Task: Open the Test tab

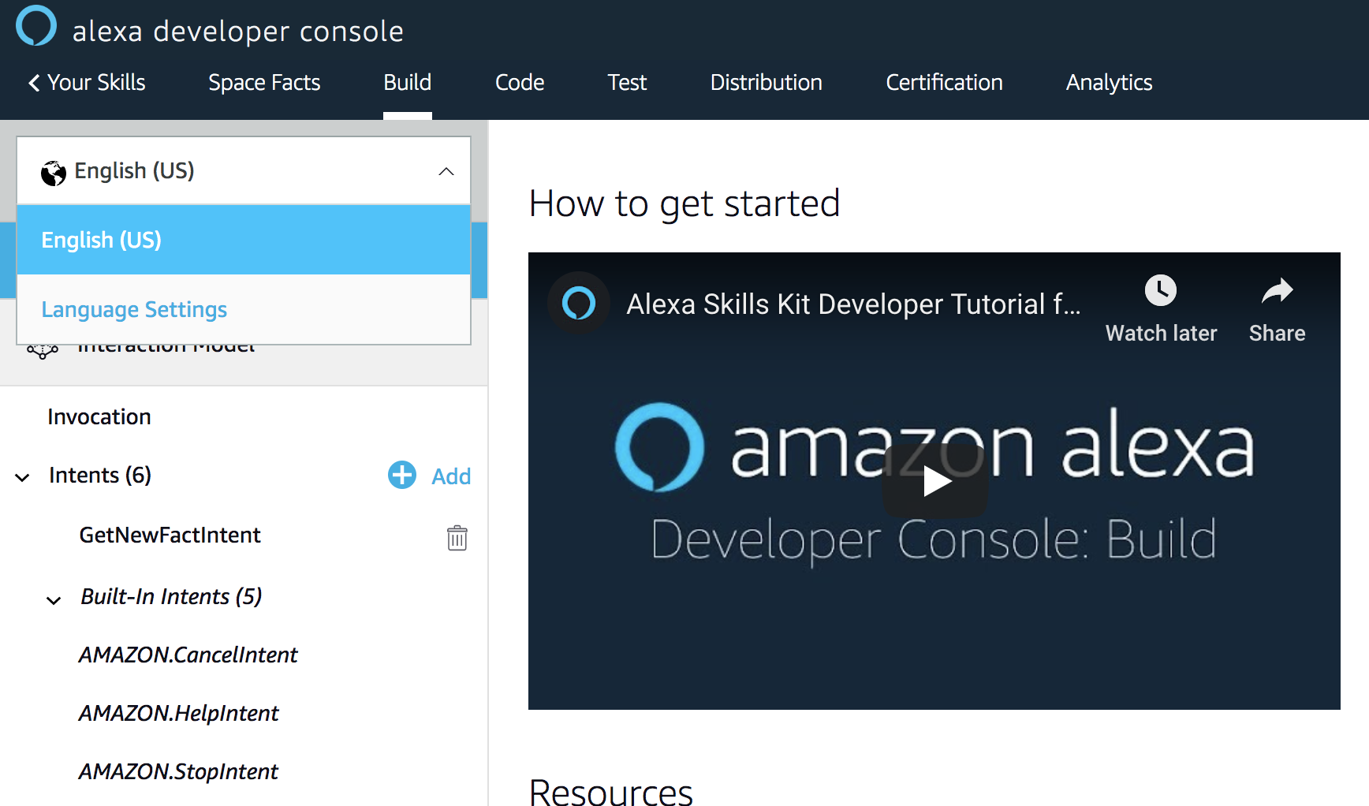Action: [x=627, y=82]
